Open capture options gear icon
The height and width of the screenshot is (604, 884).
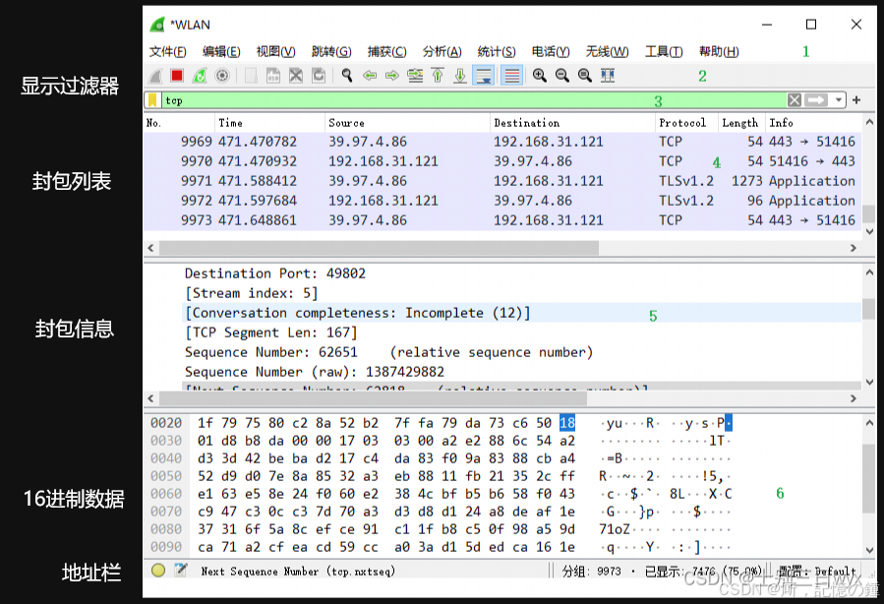[x=222, y=76]
